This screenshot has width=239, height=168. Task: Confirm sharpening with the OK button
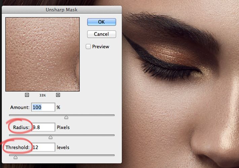click(102, 22)
